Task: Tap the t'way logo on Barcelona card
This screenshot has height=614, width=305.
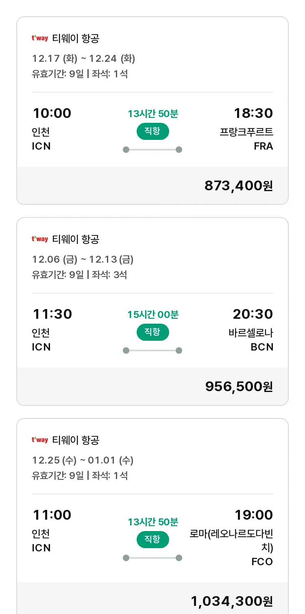Action: click(x=40, y=239)
